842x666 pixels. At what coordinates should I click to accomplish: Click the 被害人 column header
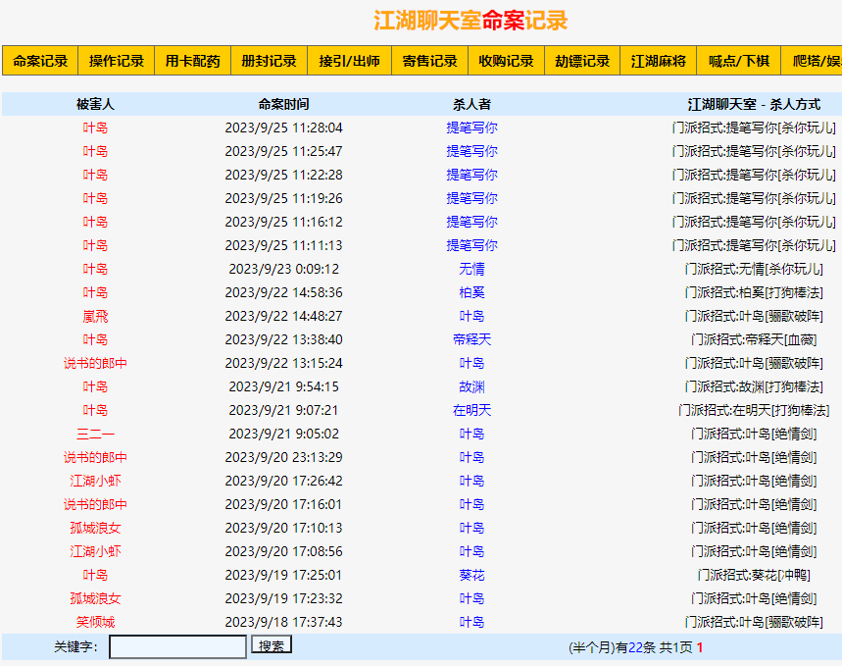click(x=95, y=104)
